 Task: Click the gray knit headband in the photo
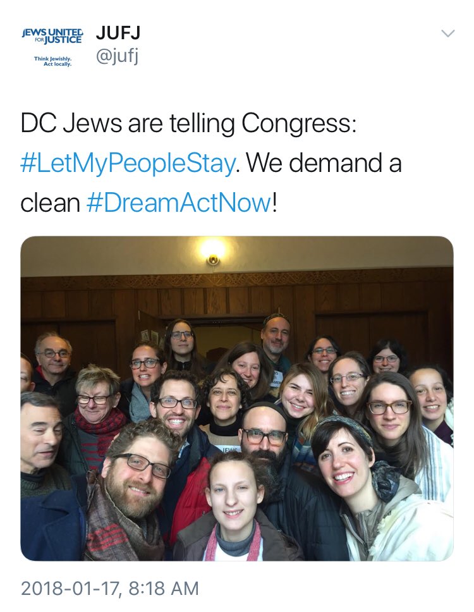(x=345, y=427)
